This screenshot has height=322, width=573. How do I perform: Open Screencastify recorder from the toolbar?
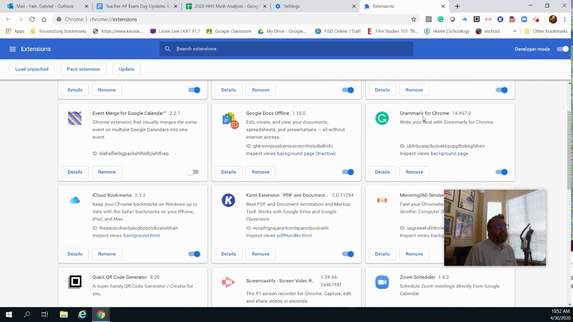(x=536, y=19)
